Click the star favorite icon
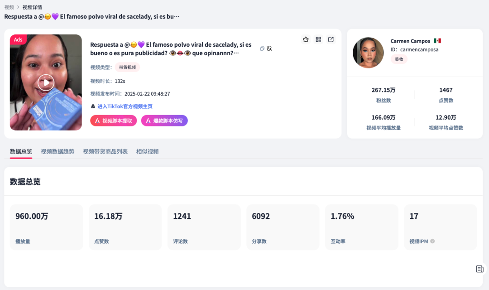 pos(306,39)
